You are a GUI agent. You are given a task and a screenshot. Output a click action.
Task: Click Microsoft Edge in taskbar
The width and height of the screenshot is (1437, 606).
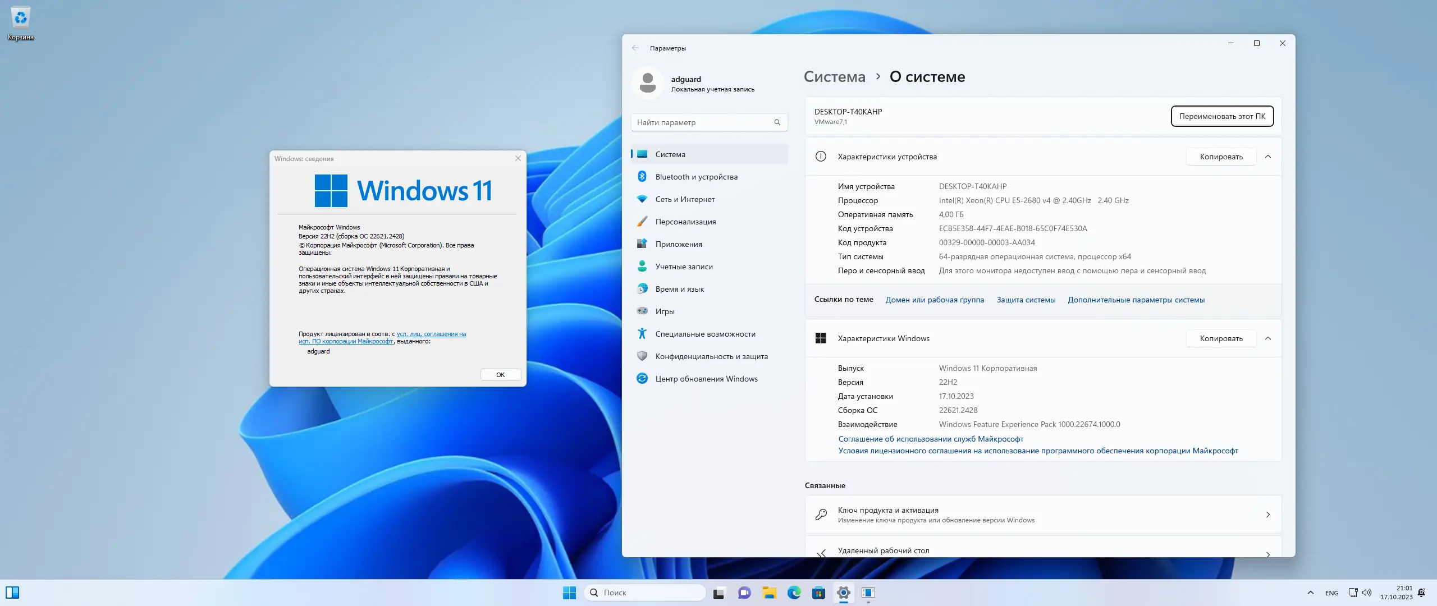coord(794,593)
